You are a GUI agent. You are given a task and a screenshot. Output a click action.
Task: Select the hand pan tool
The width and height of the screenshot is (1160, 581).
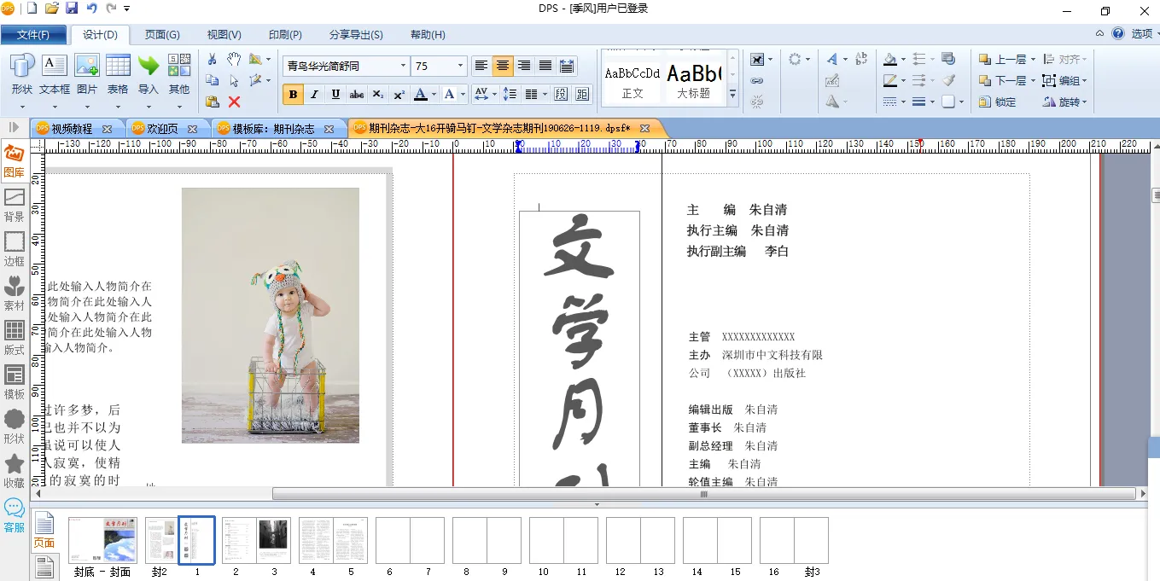pyautogui.click(x=234, y=59)
